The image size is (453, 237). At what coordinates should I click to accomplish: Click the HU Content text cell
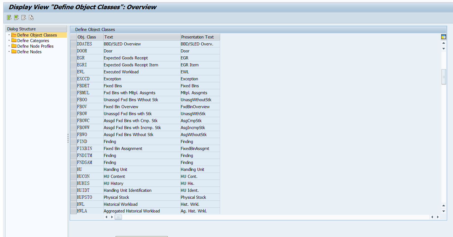point(142,176)
